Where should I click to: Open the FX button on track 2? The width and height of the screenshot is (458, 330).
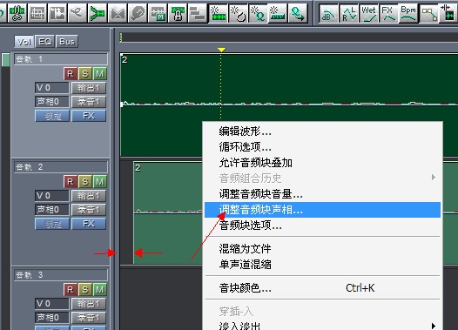click(89, 224)
